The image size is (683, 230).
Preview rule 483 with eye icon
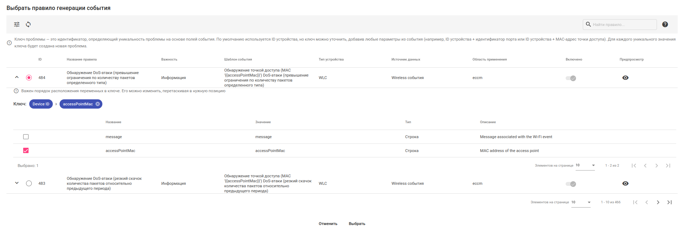coord(625,183)
